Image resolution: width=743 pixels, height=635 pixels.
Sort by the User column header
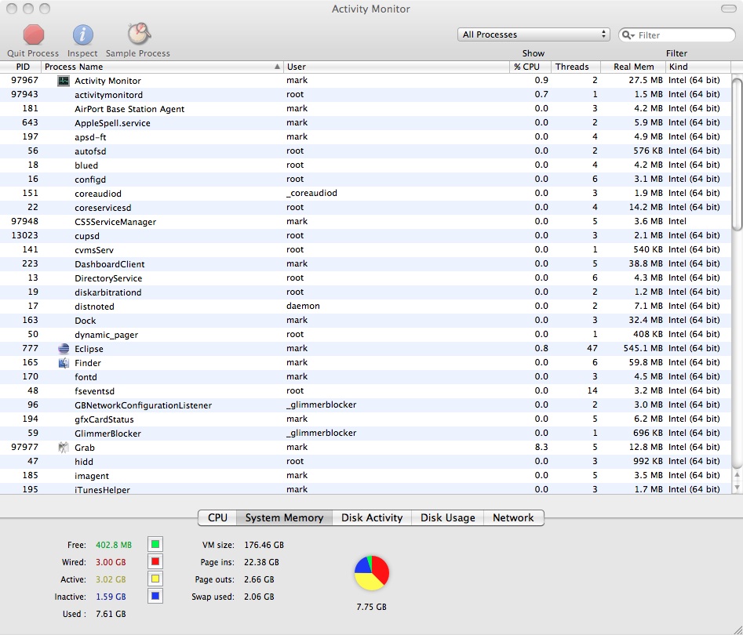396,67
